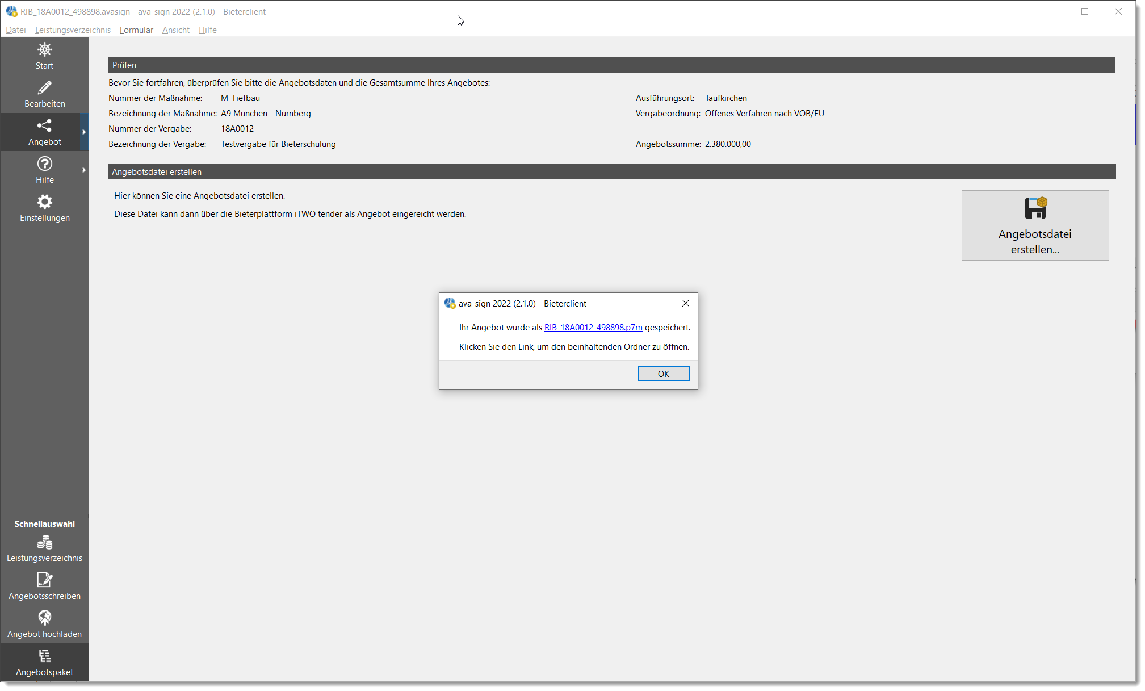Click the Schnellauswahl heading

44,524
